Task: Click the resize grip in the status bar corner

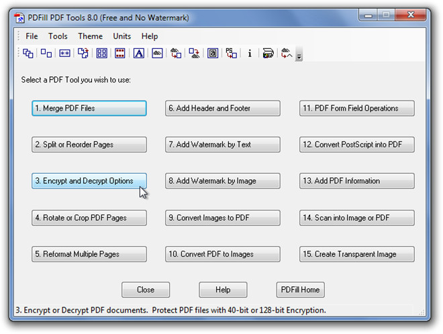Action: 422,312
